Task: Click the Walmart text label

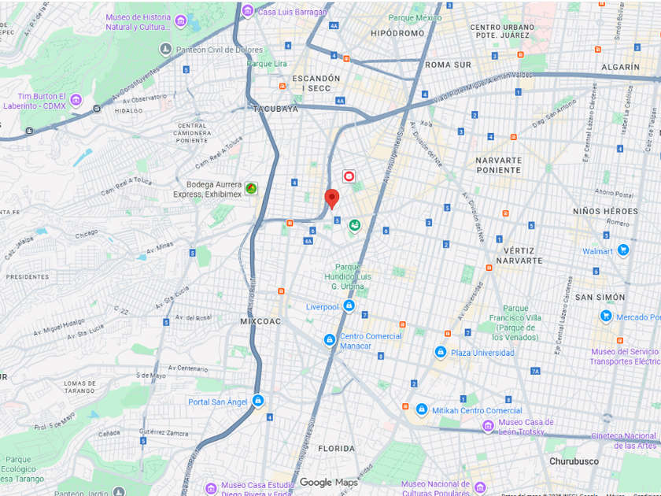Action: point(597,251)
